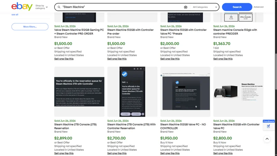This screenshot has width=277, height=156.
Task: Open Steam Machine 512GB Valve PC NO CONTROLLER listing
Action: tap(183, 126)
